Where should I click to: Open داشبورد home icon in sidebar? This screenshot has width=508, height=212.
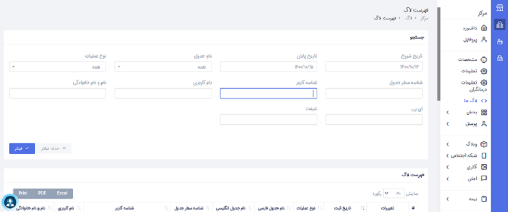pyautogui.click(x=484, y=28)
